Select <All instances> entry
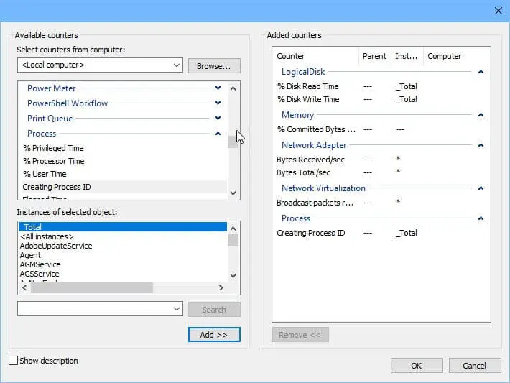Image resolution: width=510 pixels, height=383 pixels. tap(123, 236)
